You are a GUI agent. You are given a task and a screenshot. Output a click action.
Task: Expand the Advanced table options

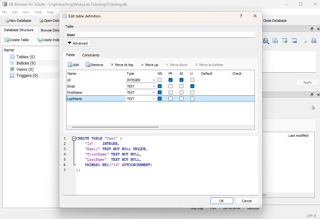(x=78, y=43)
